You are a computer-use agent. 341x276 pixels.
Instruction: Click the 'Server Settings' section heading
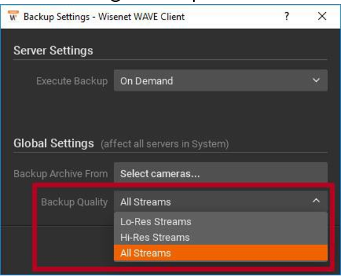[x=53, y=51]
